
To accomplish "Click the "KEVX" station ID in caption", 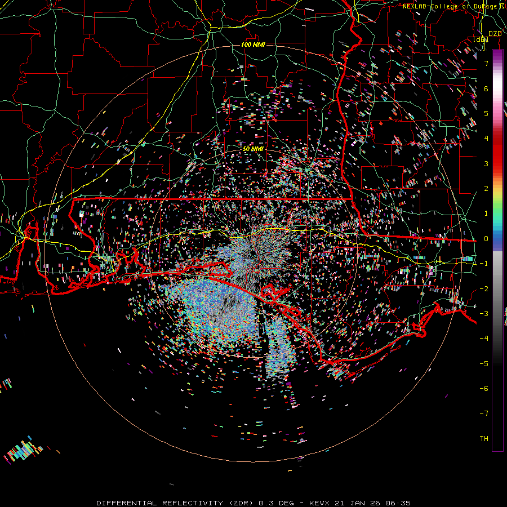I will 319,503.
